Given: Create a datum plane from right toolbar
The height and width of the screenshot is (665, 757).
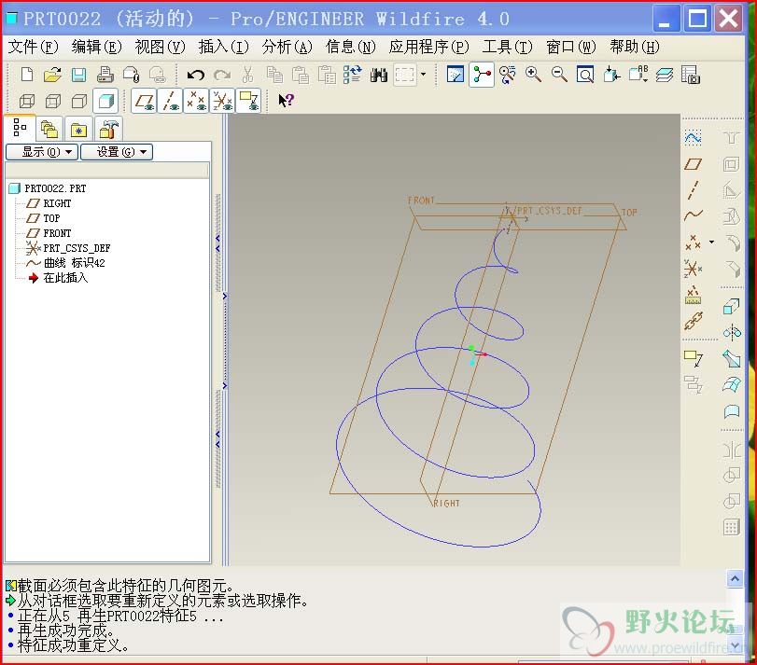Looking at the screenshot, I should 693,164.
